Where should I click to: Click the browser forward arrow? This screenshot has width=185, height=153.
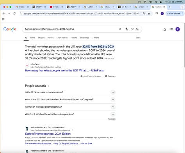coord(9,14)
